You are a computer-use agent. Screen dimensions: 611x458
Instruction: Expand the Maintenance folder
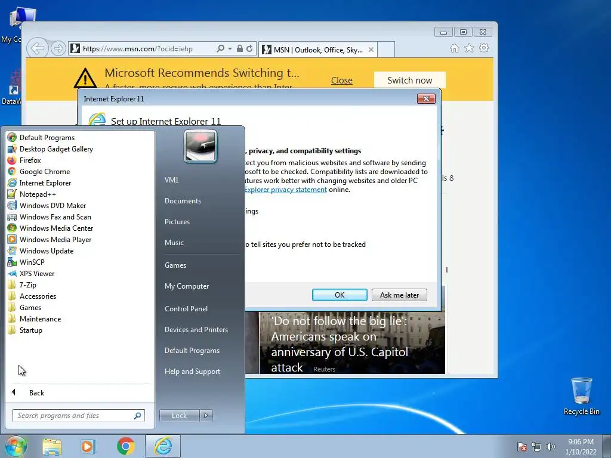point(34,318)
